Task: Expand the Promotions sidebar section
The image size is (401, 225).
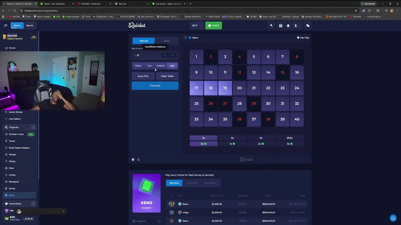Action: tap(33, 204)
